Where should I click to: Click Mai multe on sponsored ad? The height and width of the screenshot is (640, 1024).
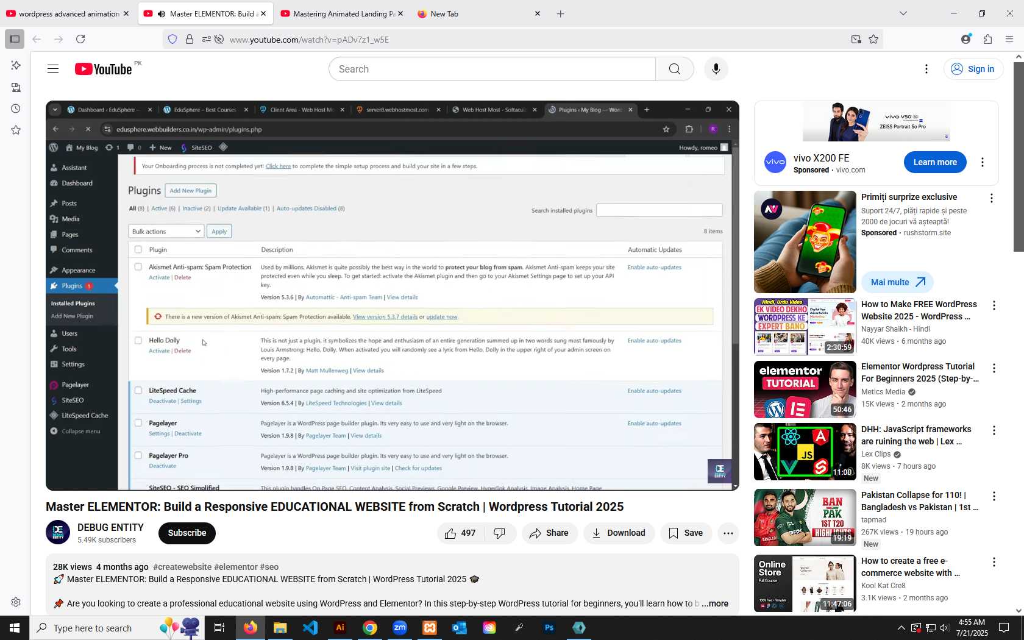coord(897,282)
